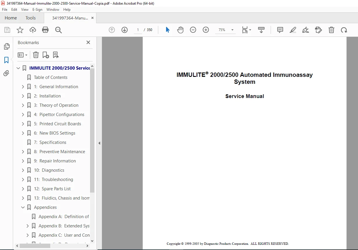Screen dimensions: 358x250
Task: Open the Edit PDF tool icon
Action: tap(319, 30)
